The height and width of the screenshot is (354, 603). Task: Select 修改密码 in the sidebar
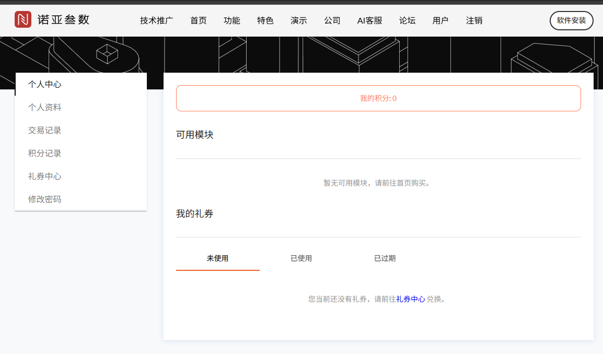point(45,199)
